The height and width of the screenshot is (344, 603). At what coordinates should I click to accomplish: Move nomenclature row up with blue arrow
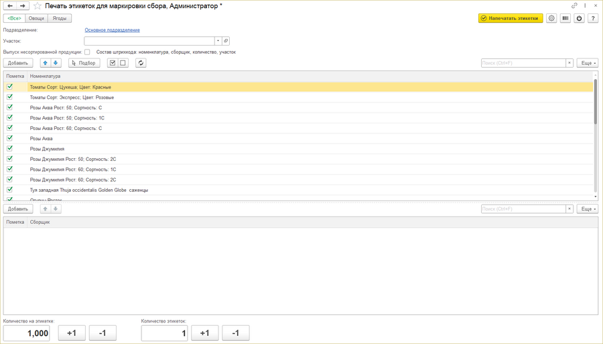46,63
